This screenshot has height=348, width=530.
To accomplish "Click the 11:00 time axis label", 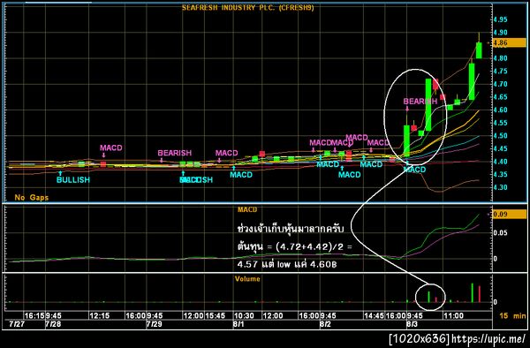I will point(454,316).
